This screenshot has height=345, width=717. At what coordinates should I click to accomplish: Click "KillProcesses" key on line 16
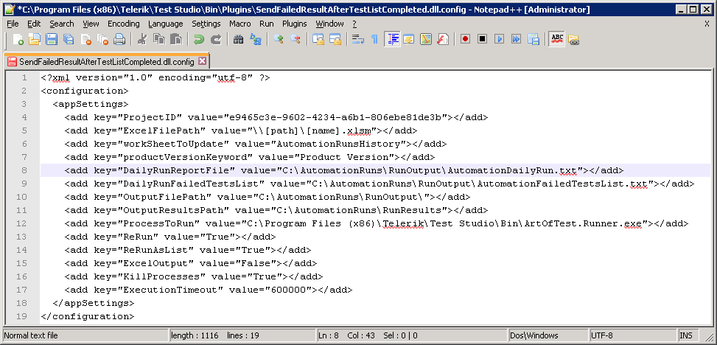(x=160, y=276)
